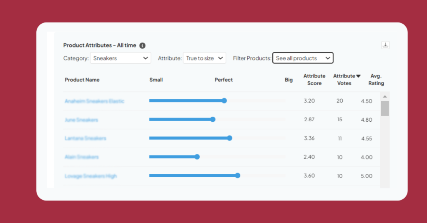This screenshot has height=223, width=427.
Task: Click the Attribute Votes sort arrow
Action: [358, 76]
